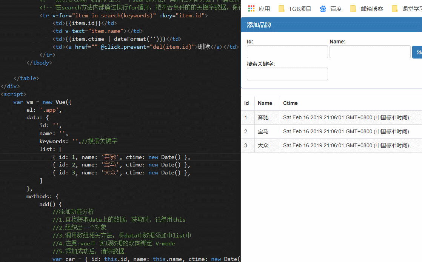Screen dimensions: 422x262
Task: Click the 搜索关键字 label
Action: 260,64
